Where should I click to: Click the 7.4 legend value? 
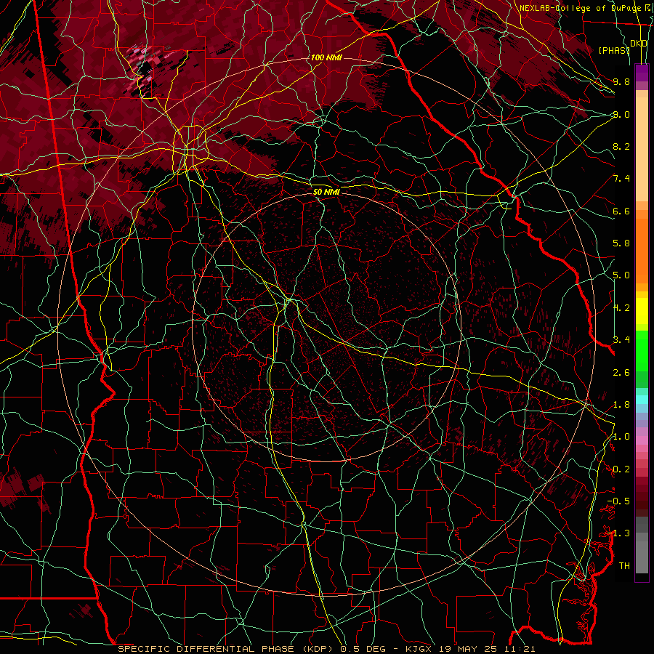coord(621,179)
